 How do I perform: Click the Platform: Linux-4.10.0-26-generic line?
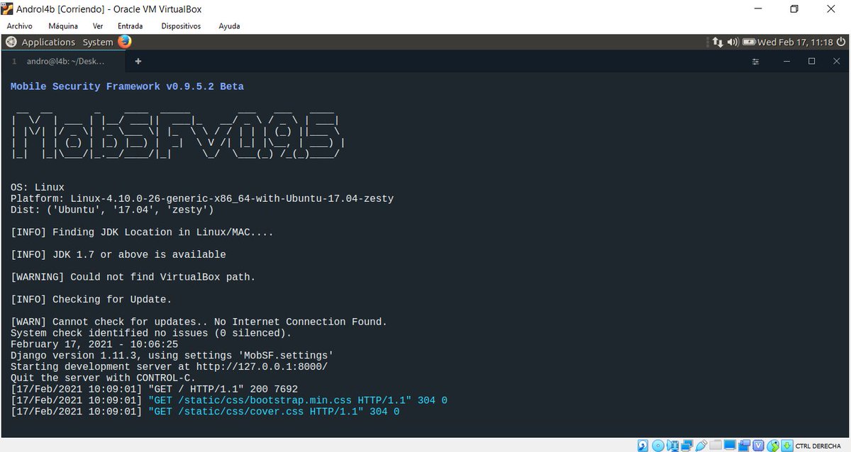click(202, 198)
